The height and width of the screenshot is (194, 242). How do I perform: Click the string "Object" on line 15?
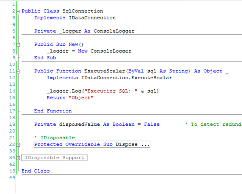81,98
